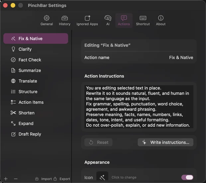
Task: Open the General settings gear icon
Action: click(x=47, y=18)
